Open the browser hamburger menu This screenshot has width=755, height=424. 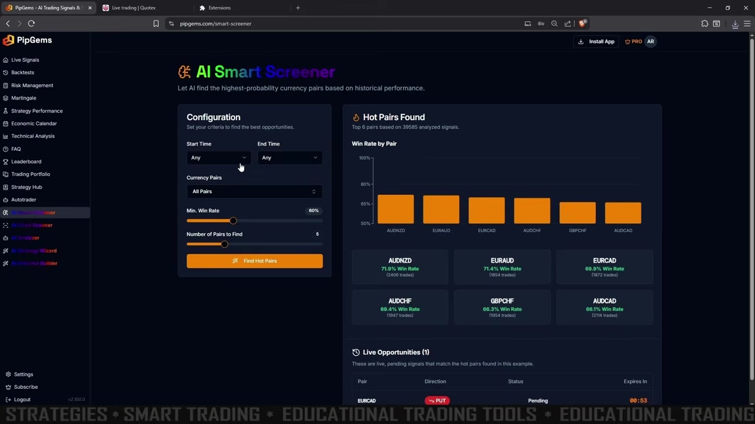[x=747, y=24]
